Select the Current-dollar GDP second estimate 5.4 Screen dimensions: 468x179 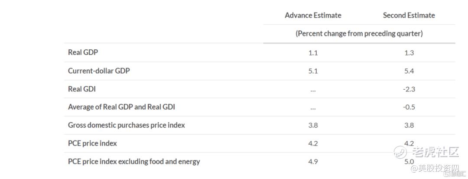[x=409, y=71]
